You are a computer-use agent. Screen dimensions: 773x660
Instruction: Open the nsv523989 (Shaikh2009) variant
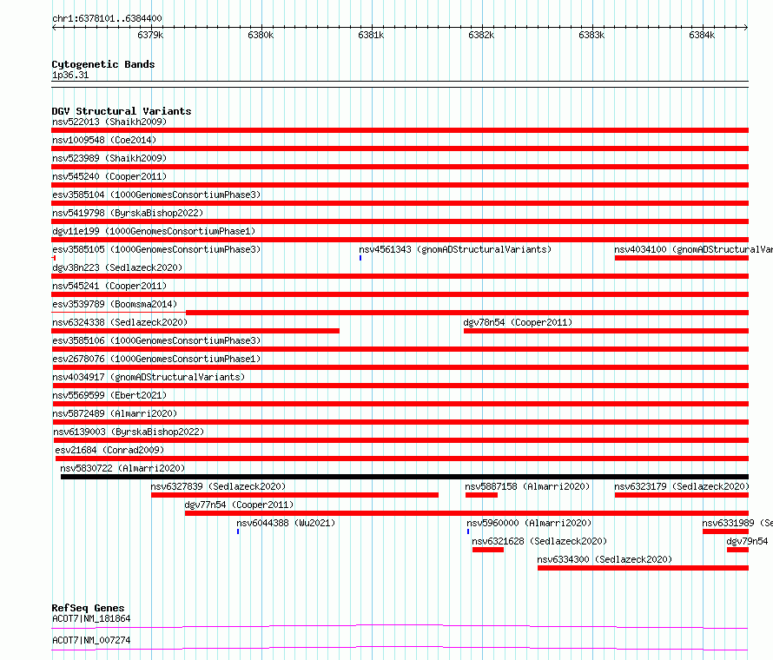coord(109,158)
